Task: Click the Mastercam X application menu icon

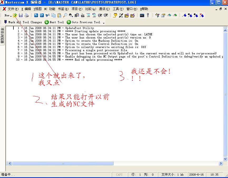Action: point(4,9)
